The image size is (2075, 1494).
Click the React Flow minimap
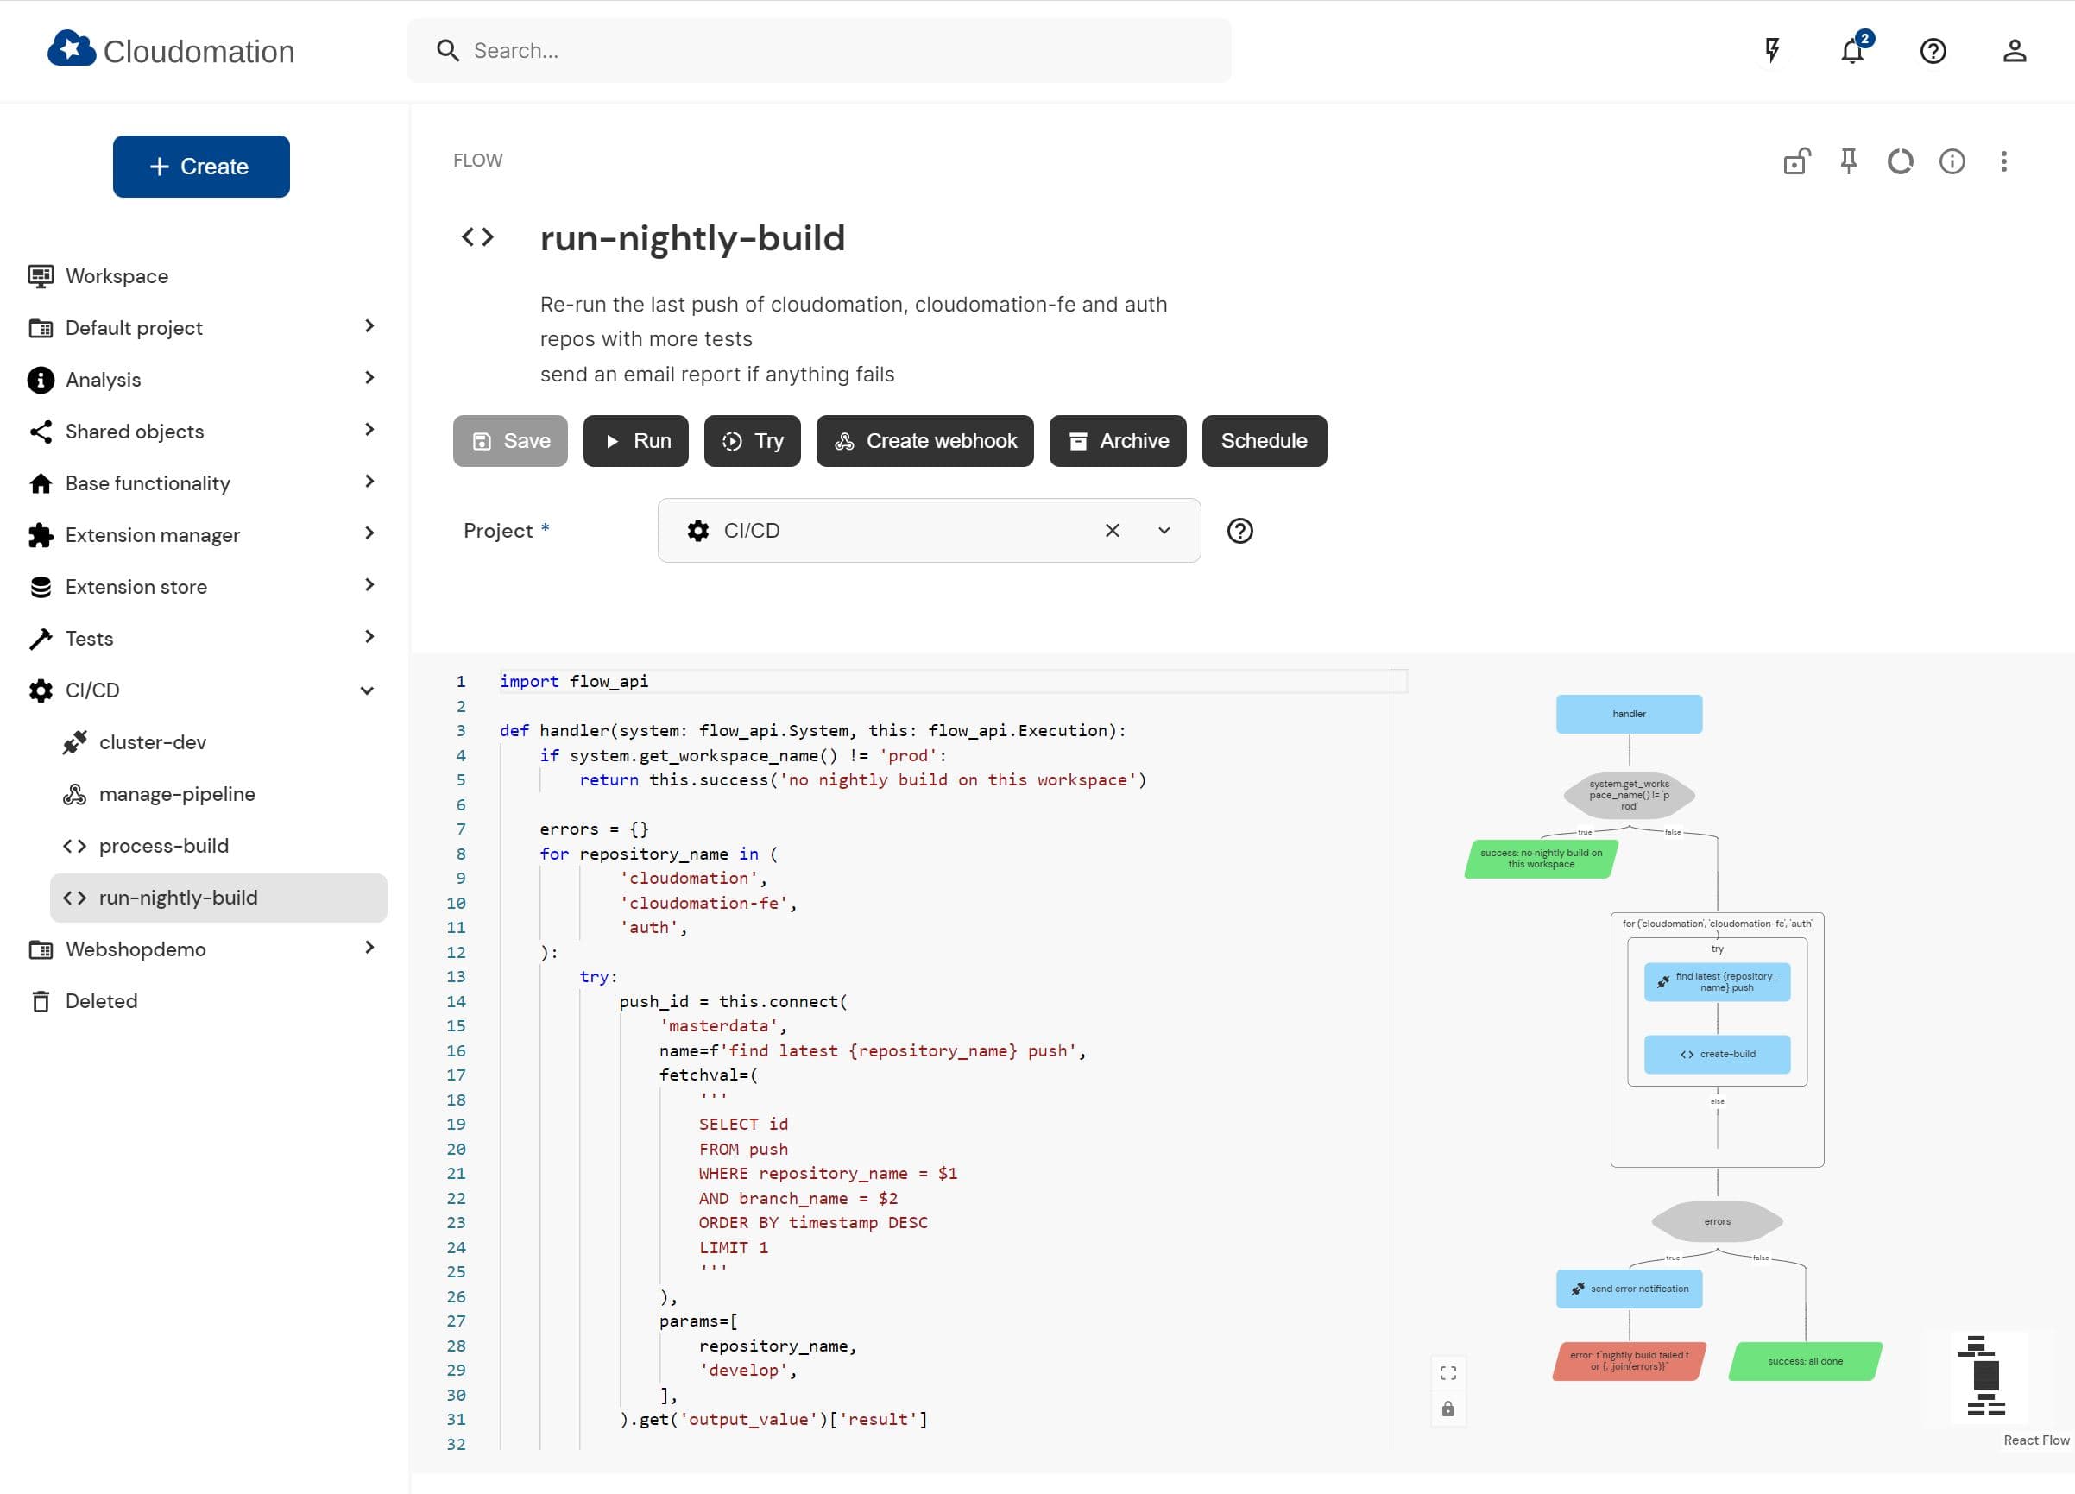click(1988, 1376)
